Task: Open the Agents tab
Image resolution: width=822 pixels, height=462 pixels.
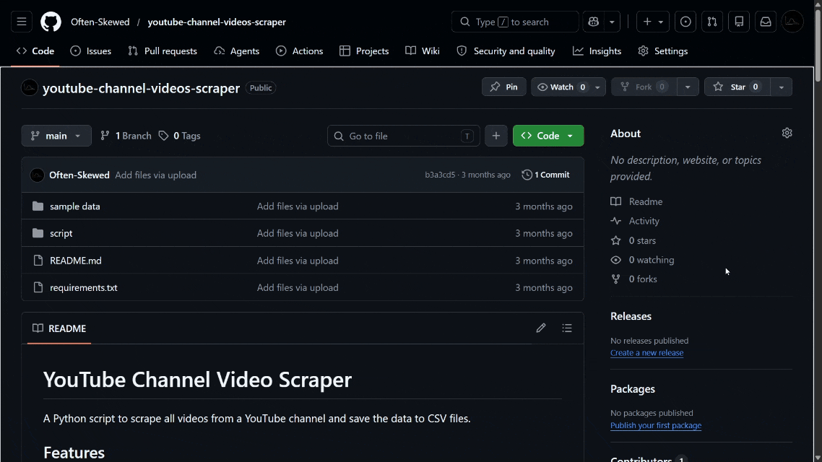Action: tap(237, 51)
